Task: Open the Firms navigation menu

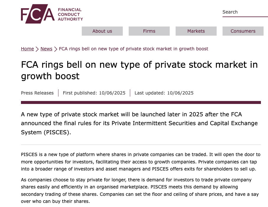Action: click(x=149, y=31)
